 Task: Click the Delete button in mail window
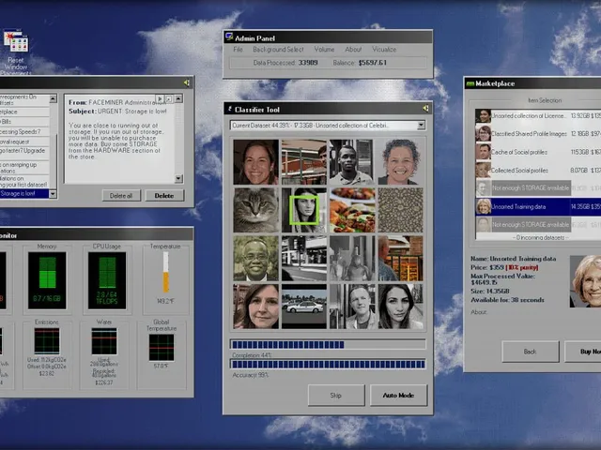164,196
